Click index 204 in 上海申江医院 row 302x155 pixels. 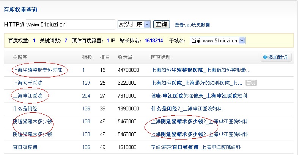pos(86,96)
